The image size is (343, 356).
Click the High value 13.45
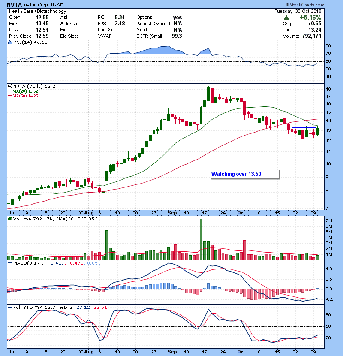(x=42, y=24)
